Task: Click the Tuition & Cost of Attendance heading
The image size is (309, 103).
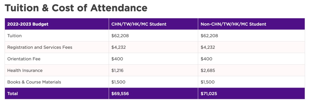Action: [x=76, y=8]
